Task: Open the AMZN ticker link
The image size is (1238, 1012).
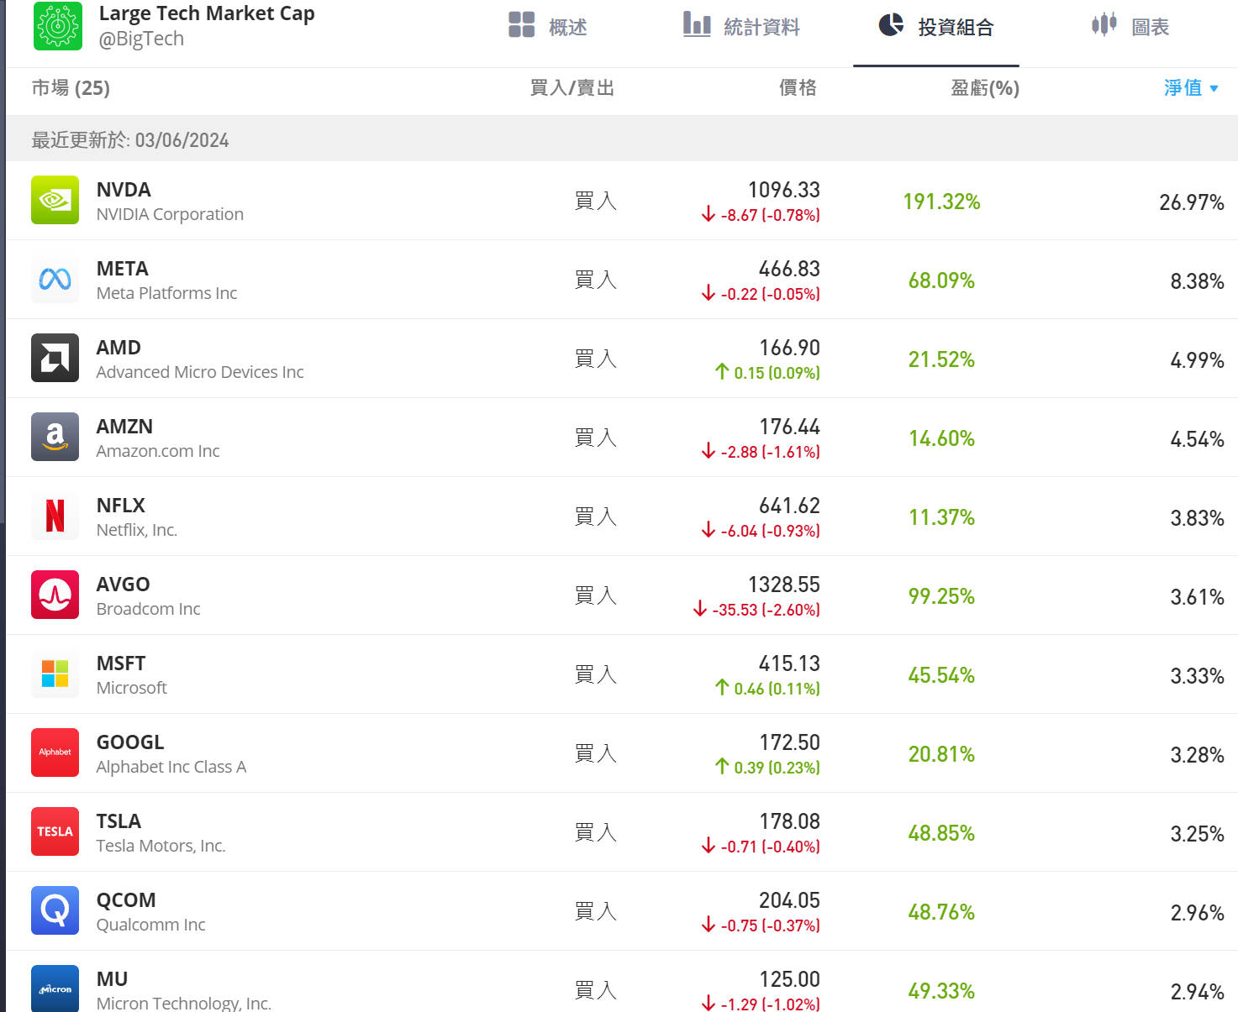Action: tap(124, 427)
